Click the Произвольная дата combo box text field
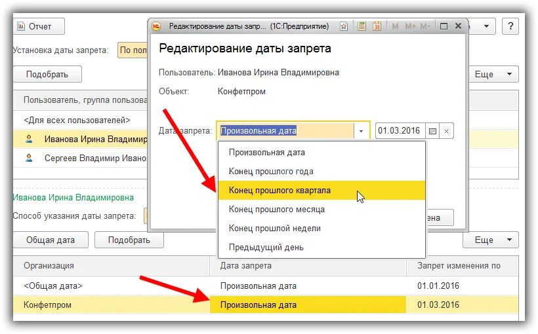538x334 pixels. pos(286,131)
